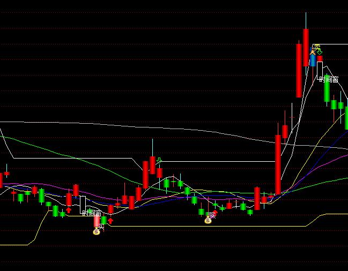Image resolution: width=348 pixels, height=271 pixels.
Task: Click the white hollow box above upper 时间窗
Action: point(320,69)
